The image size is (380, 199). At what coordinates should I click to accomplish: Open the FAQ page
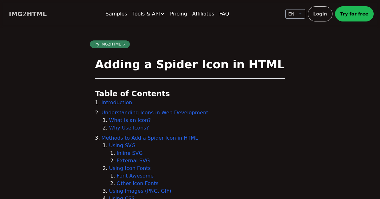point(224,14)
